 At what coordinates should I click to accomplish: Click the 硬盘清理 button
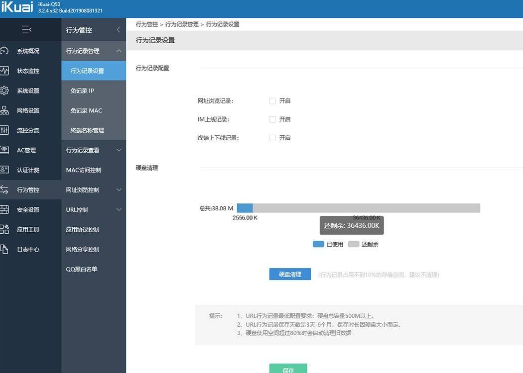(x=290, y=274)
